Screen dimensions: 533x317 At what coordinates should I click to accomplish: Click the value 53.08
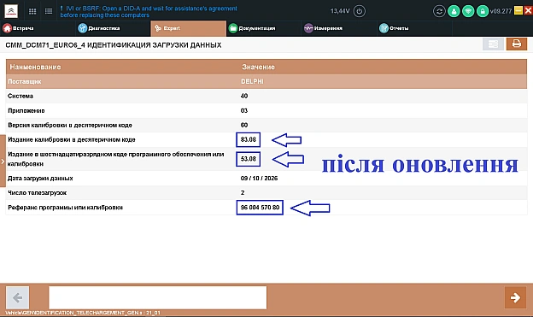(249, 159)
